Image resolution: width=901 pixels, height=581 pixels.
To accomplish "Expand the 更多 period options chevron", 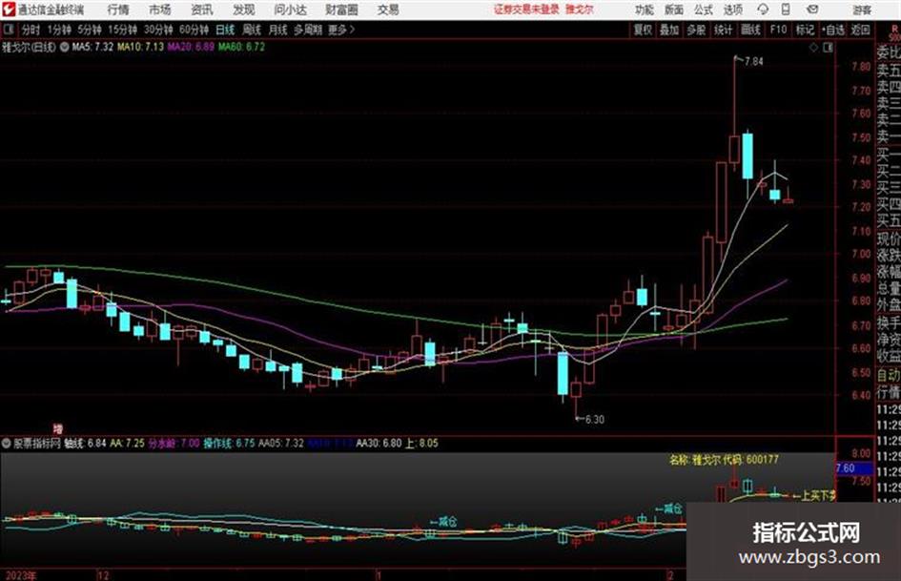I will coord(352,30).
